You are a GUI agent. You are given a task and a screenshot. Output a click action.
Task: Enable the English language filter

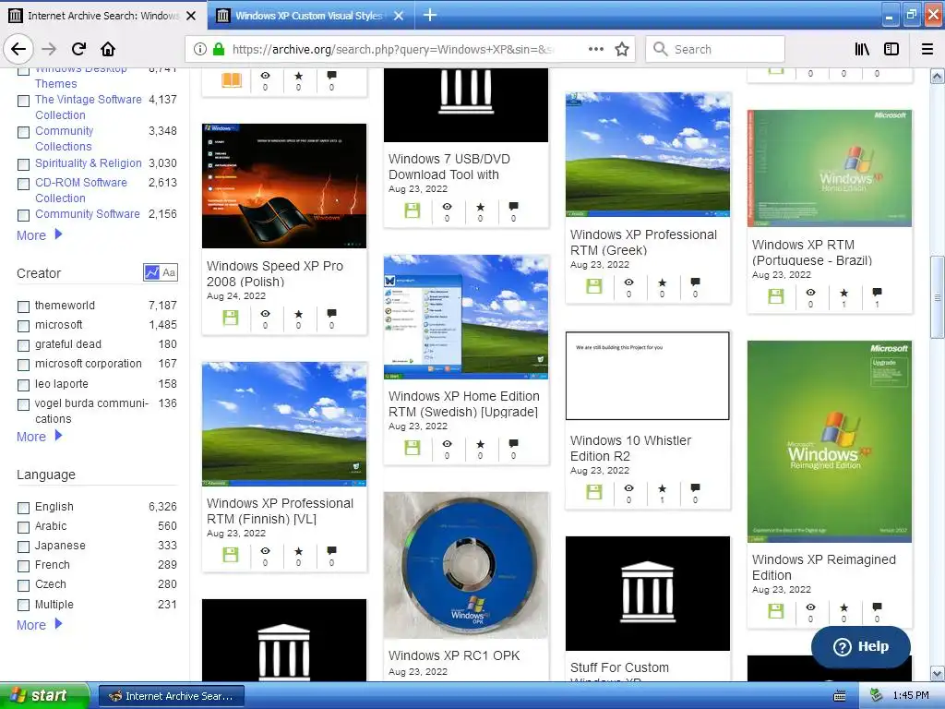[x=23, y=508]
